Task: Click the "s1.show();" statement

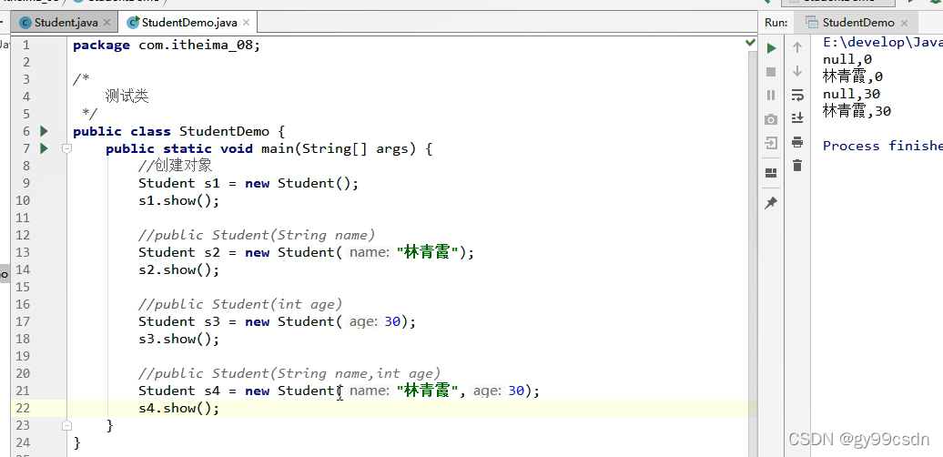Action: pos(178,200)
